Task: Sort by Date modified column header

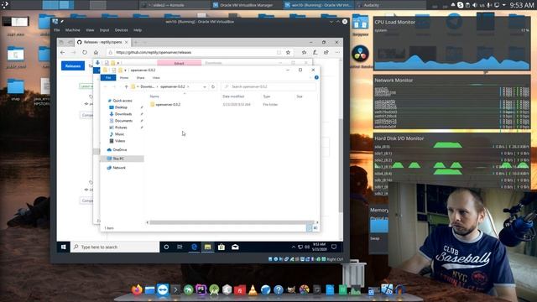Action: coord(233,96)
